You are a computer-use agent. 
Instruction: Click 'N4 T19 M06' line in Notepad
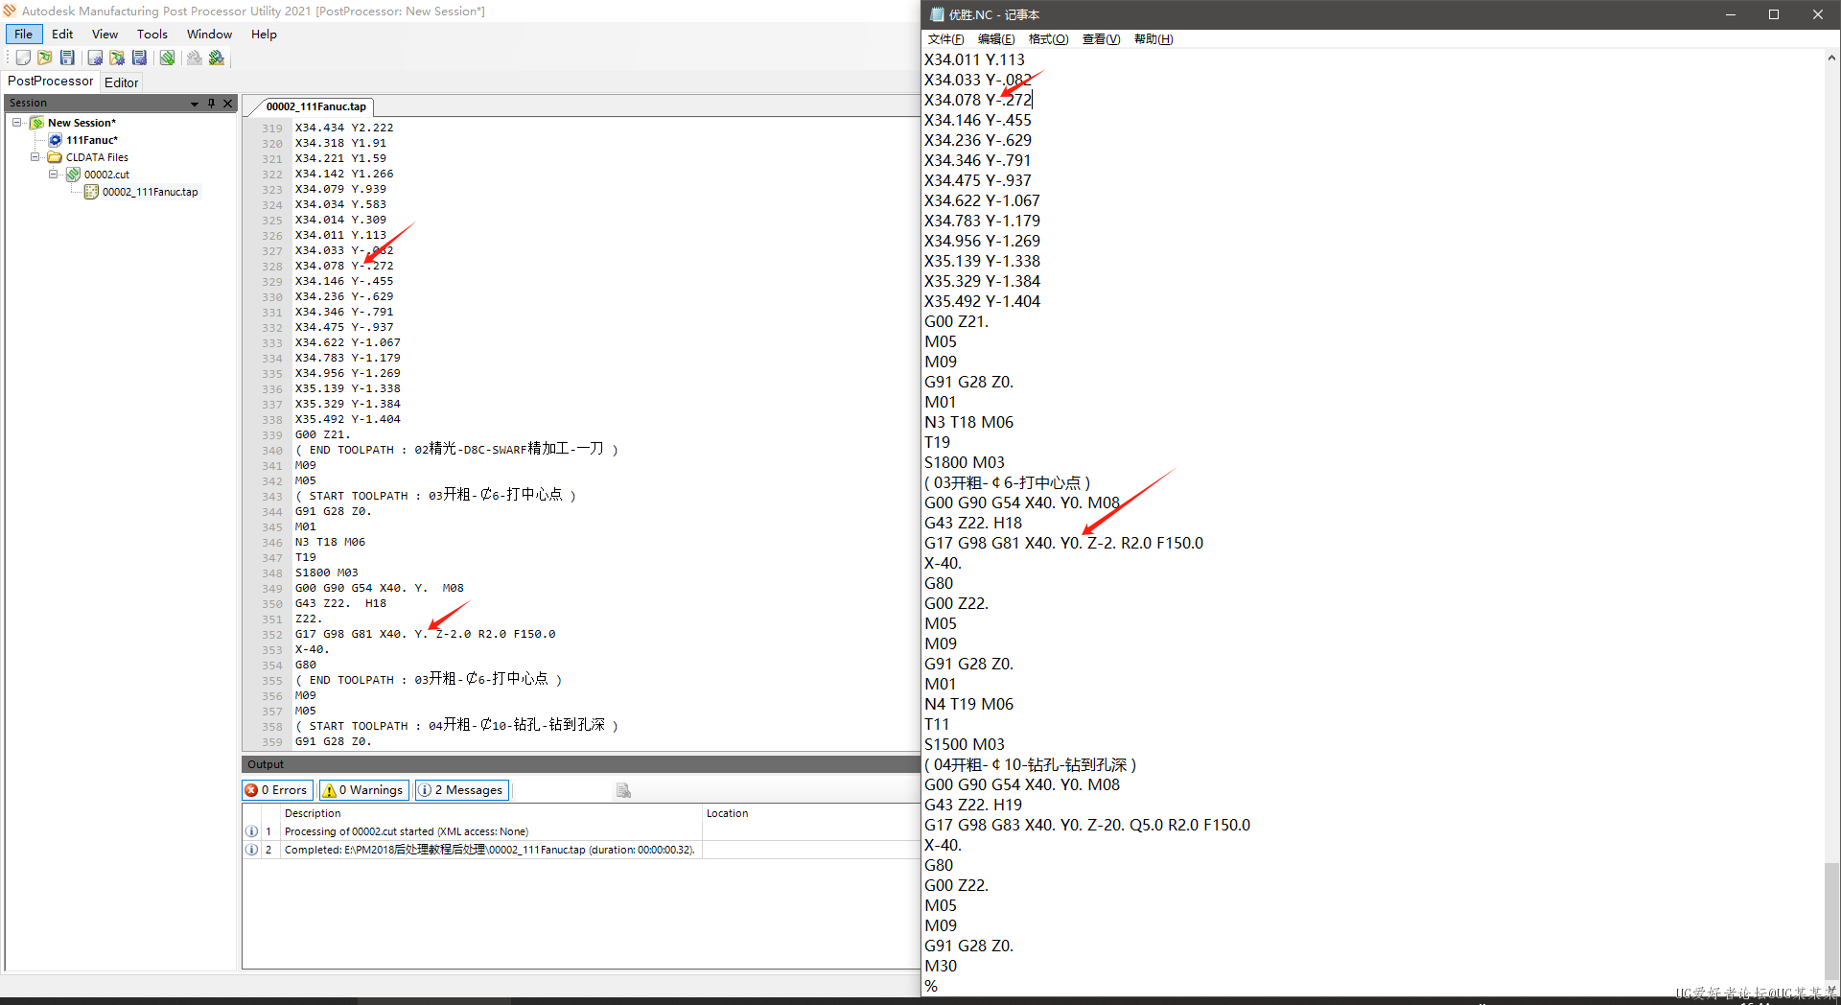(968, 704)
